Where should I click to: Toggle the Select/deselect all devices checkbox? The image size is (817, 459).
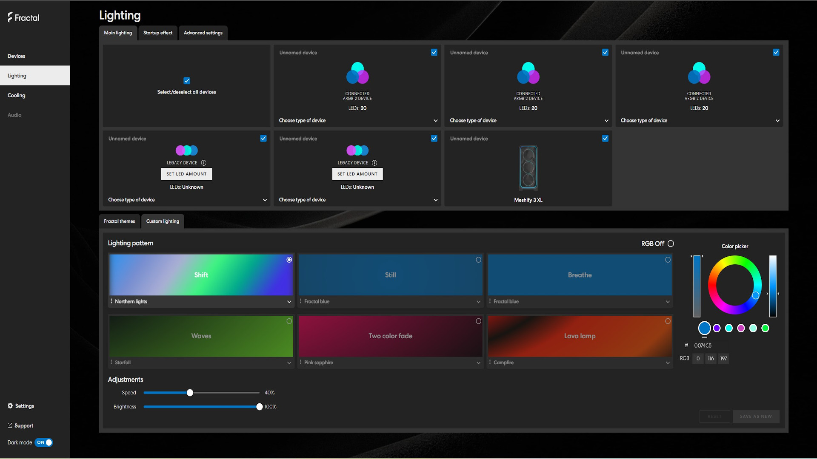(186, 81)
